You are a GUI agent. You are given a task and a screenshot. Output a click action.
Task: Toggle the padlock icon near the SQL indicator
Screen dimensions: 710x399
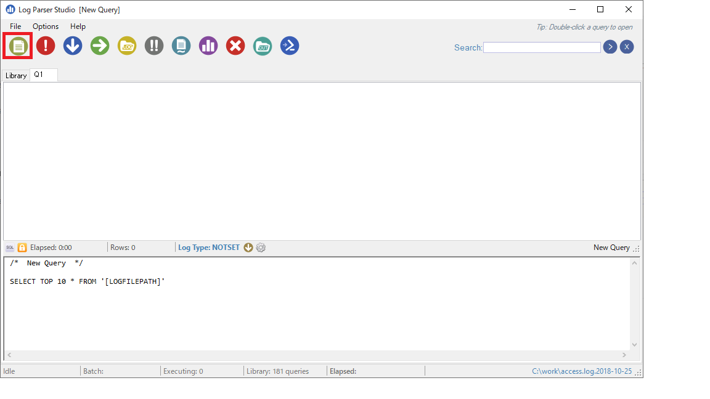coord(22,247)
